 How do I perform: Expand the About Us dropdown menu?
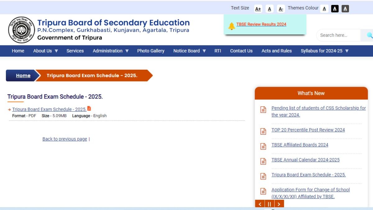click(x=46, y=51)
